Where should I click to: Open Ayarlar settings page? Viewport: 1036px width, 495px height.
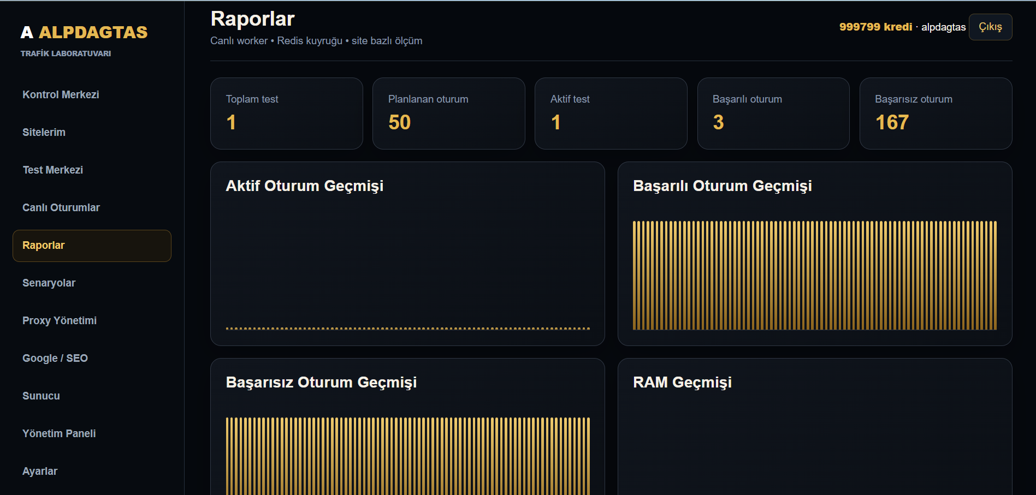pos(92,472)
